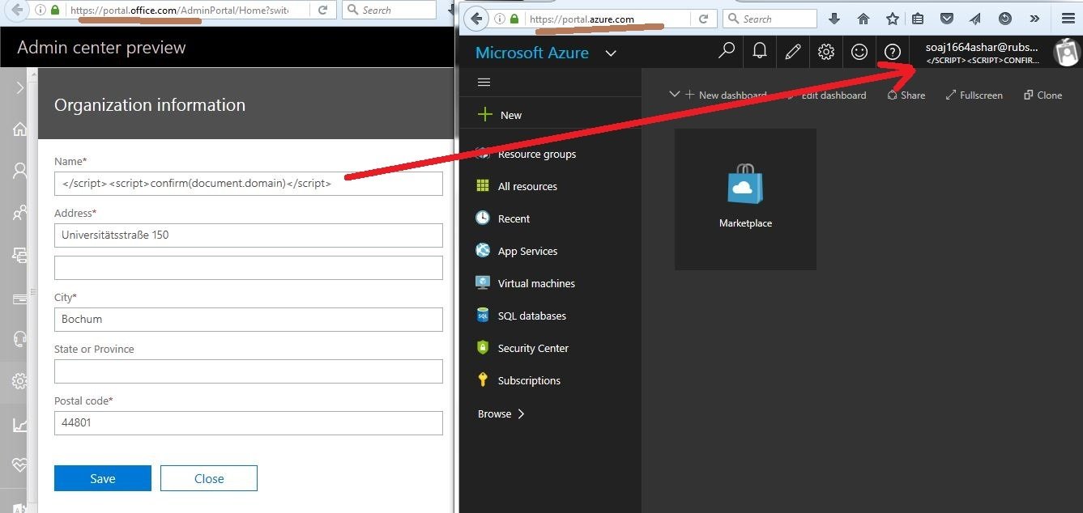Click the Microsoft Azure logo text
This screenshot has width=1083, height=513.
(532, 53)
